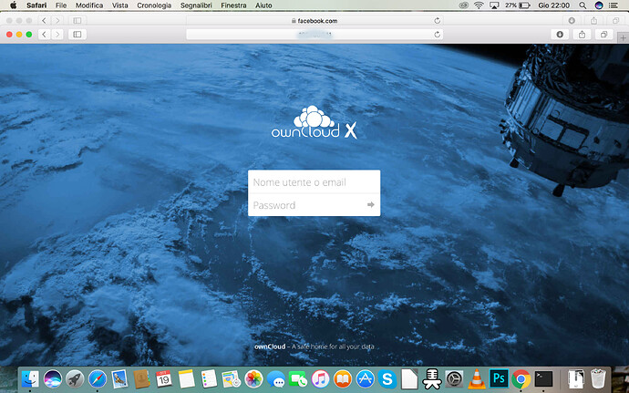Viewport: 629px width, 393px height.
Task: Open the AirPlay display menu
Action: [494, 5]
